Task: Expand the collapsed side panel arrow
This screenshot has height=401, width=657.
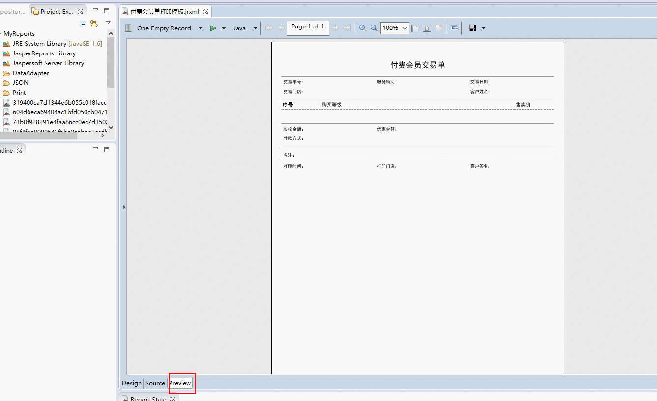Action: [124, 207]
